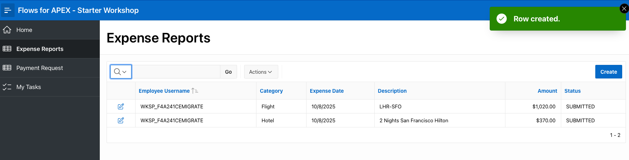
Task: Click the 10/8/2025 date in Hotel row
Action: pos(323,120)
